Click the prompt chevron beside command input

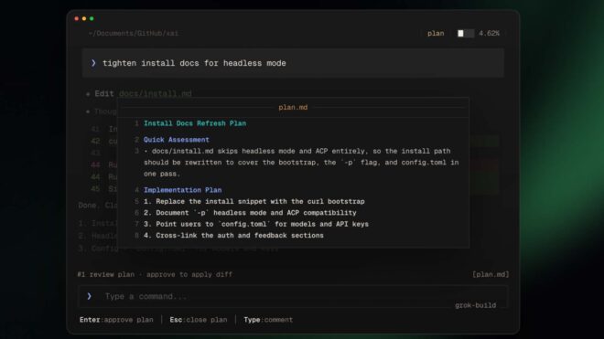[x=89, y=296]
